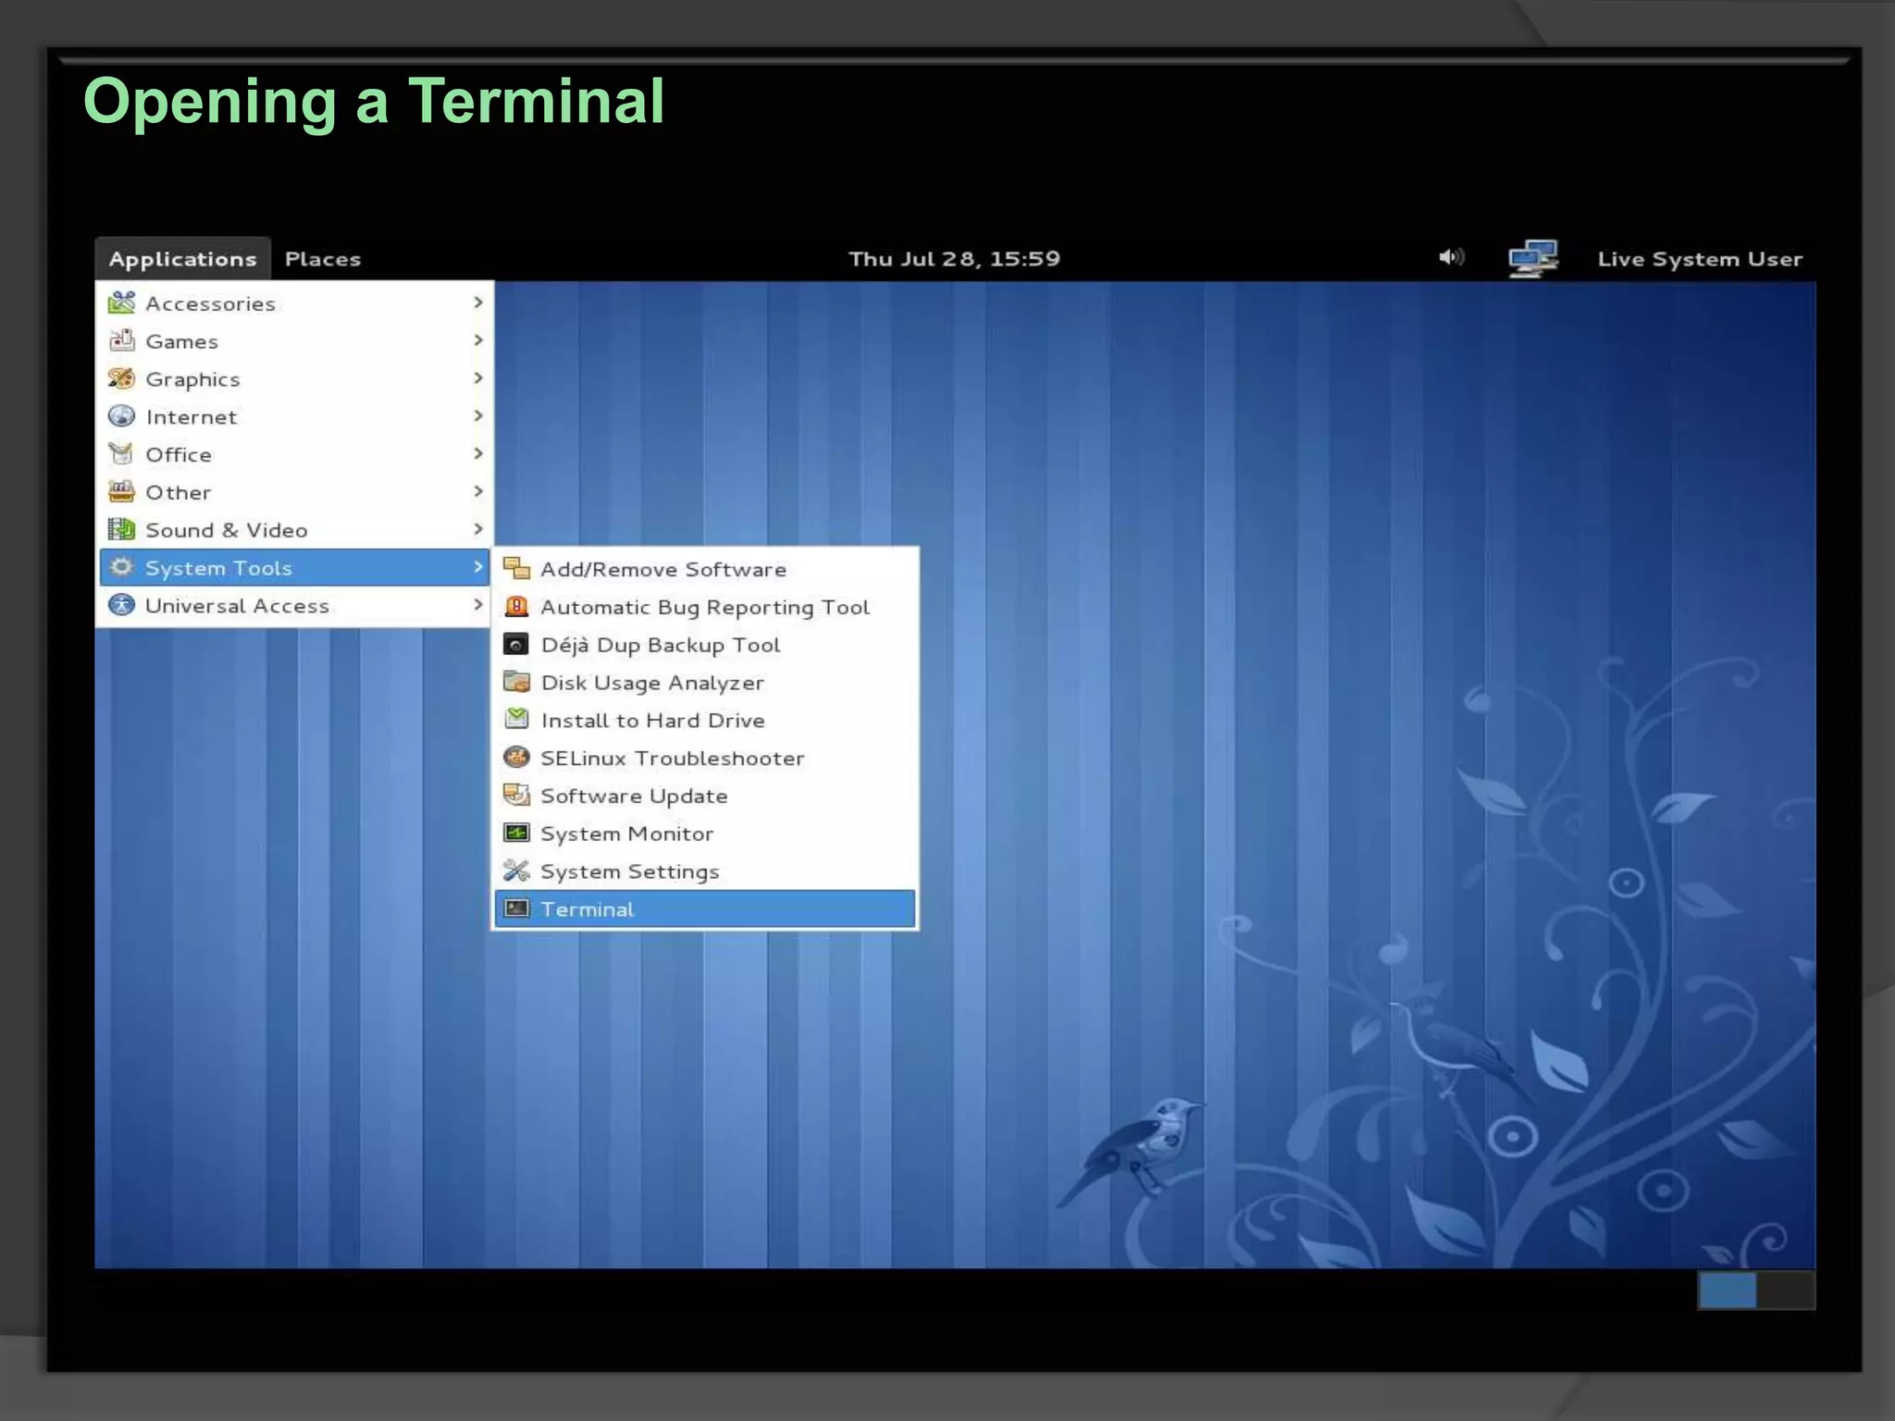
Task: Expand the Accessories submenu arrow
Action: click(477, 303)
